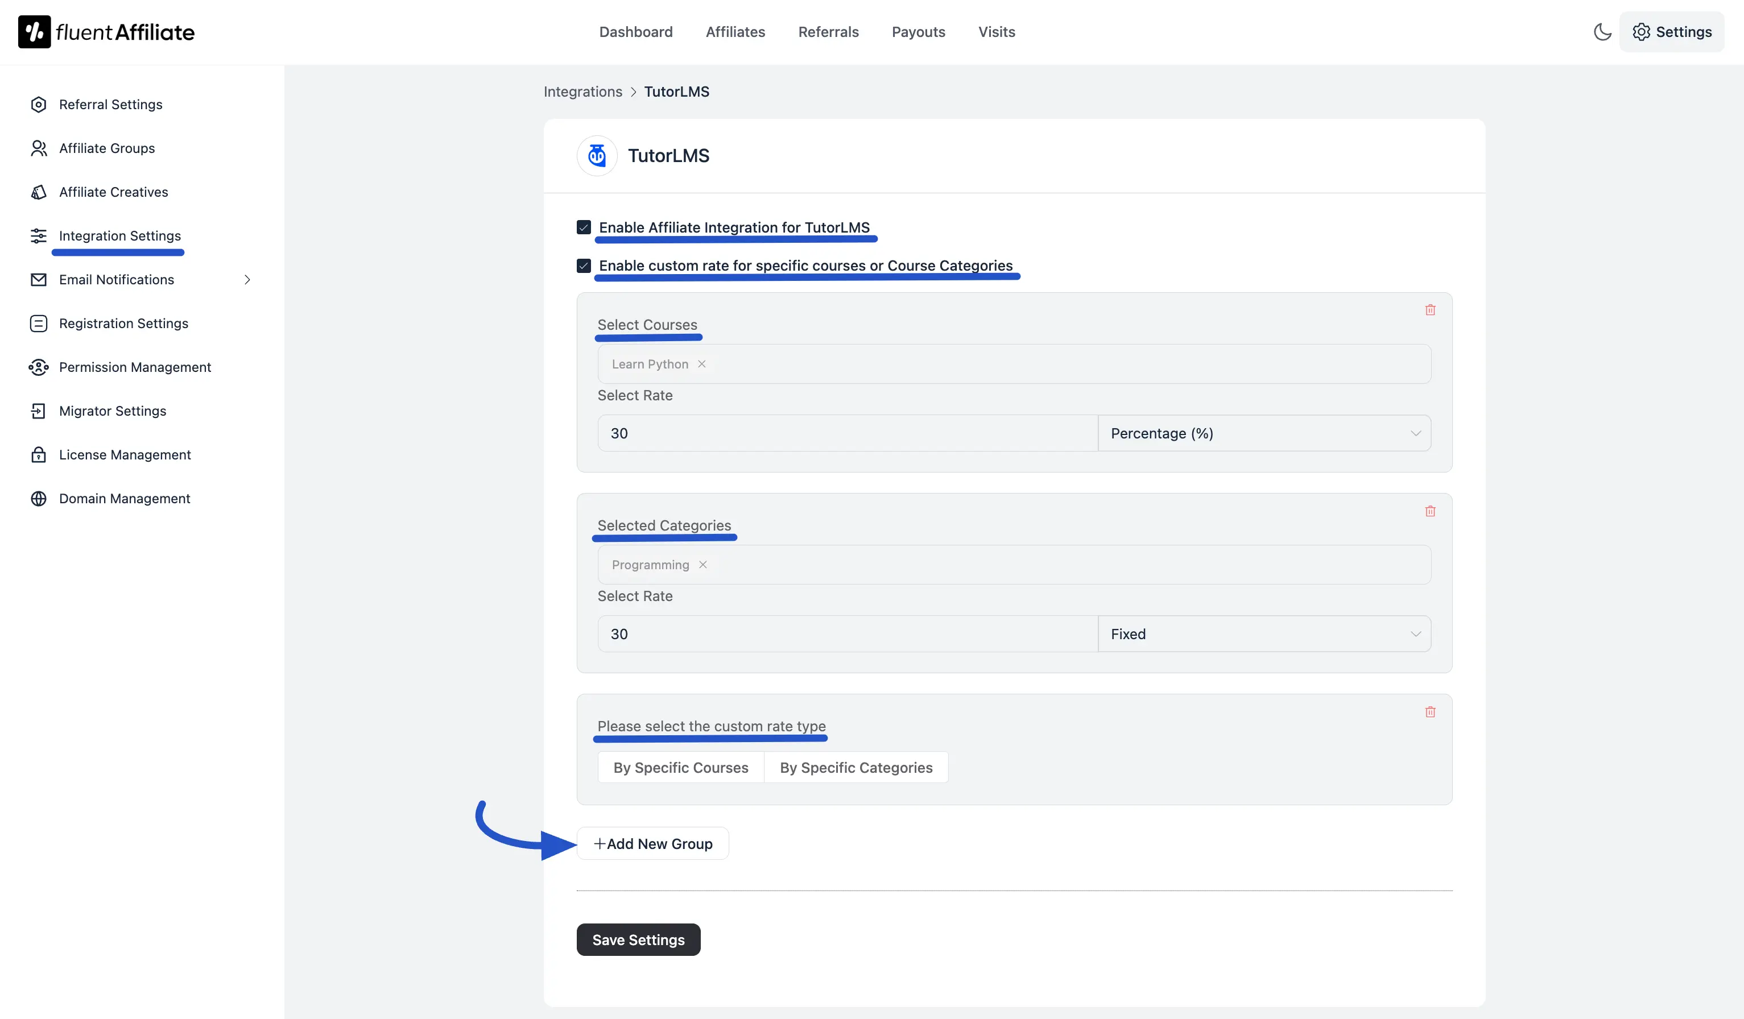
Task: Open the Percentage (%) rate dropdown
Action: (1264, 432)
